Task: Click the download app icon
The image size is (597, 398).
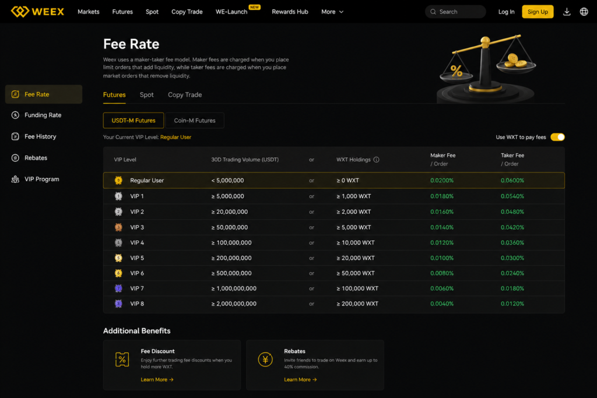Action: [x=567, y=12]
